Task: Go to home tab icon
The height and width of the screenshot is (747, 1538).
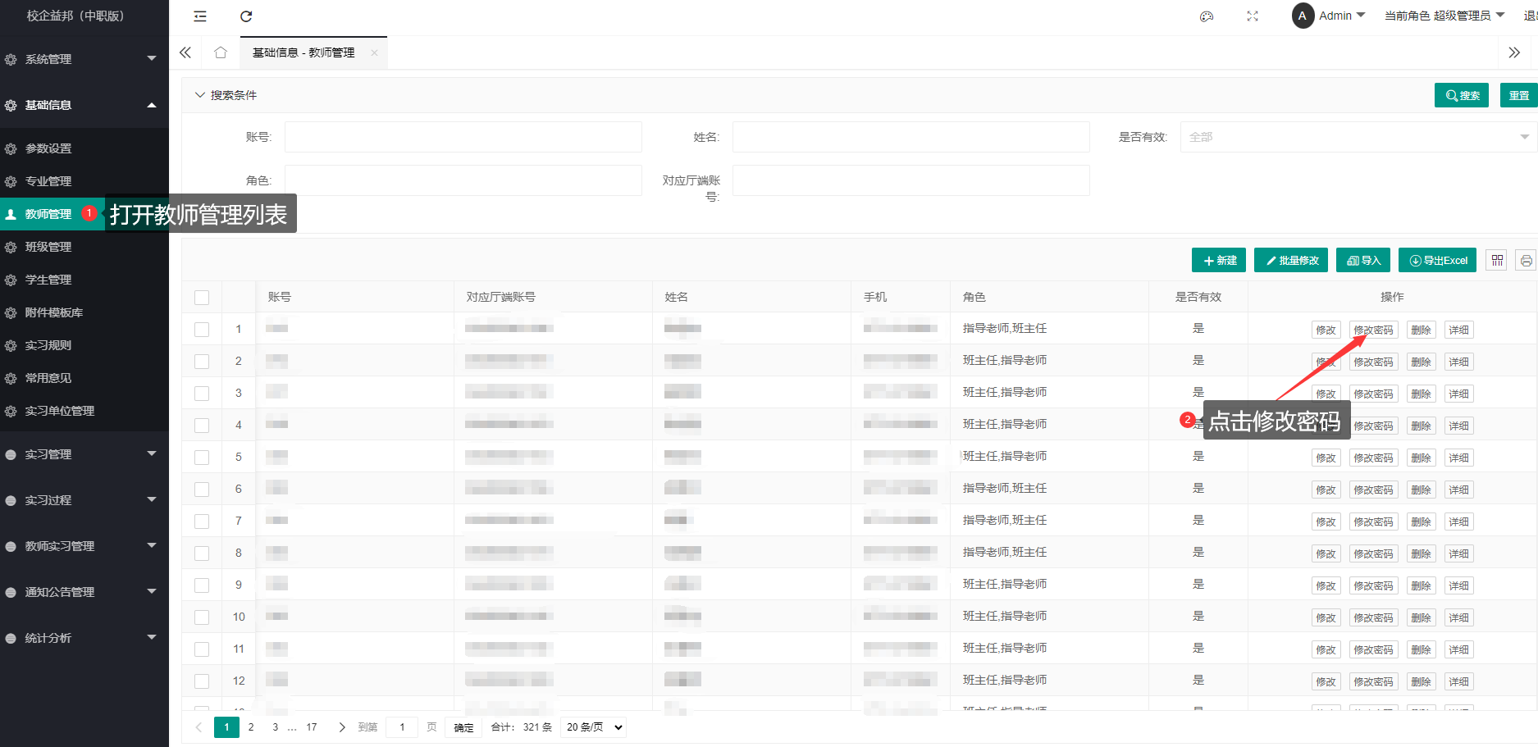Action: (x=221, y=52)
